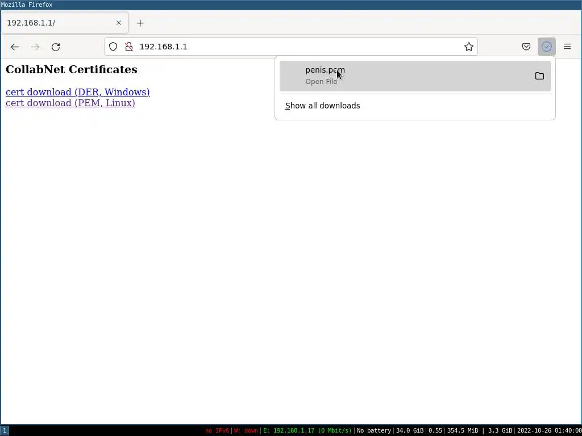Close the 192.168.1.1 tab

click(x=119, y=23)
